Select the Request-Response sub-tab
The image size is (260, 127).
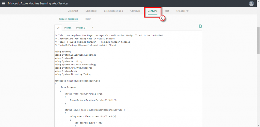(69, 19)
